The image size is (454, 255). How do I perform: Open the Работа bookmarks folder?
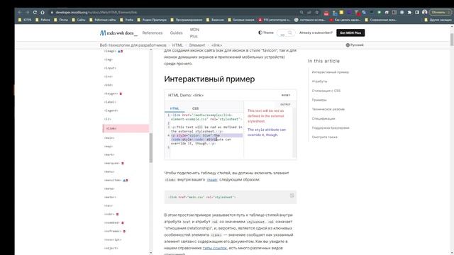coord(43,20)
